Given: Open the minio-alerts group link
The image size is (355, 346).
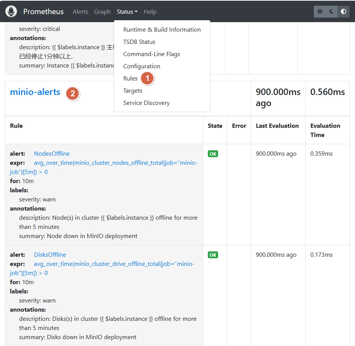Looking at the screenshot, I should coord(35,92).
